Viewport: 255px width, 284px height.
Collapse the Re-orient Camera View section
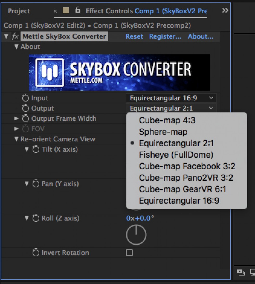coord(16,139)
